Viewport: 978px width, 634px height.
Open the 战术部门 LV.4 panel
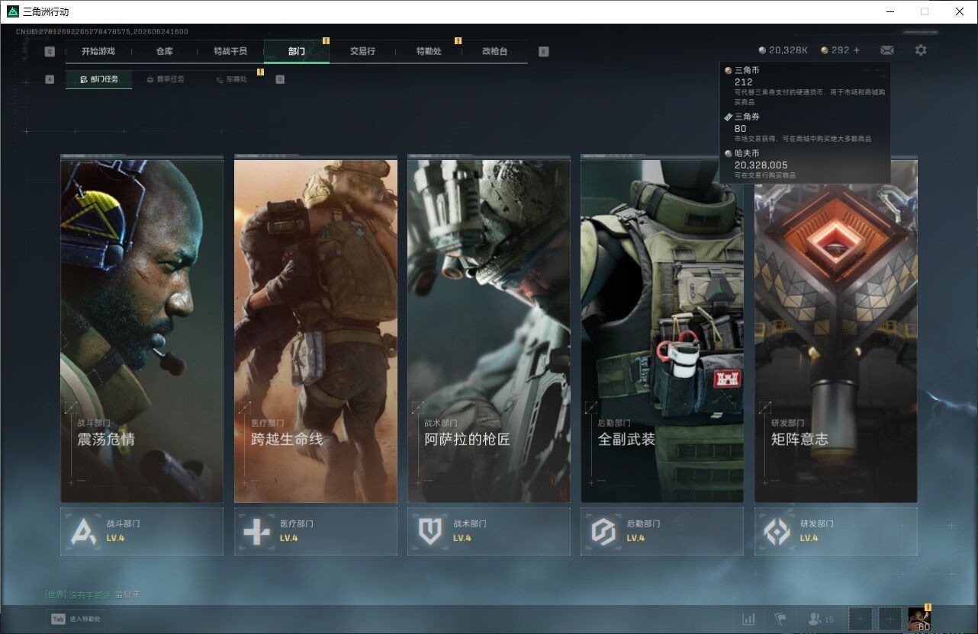489,531
